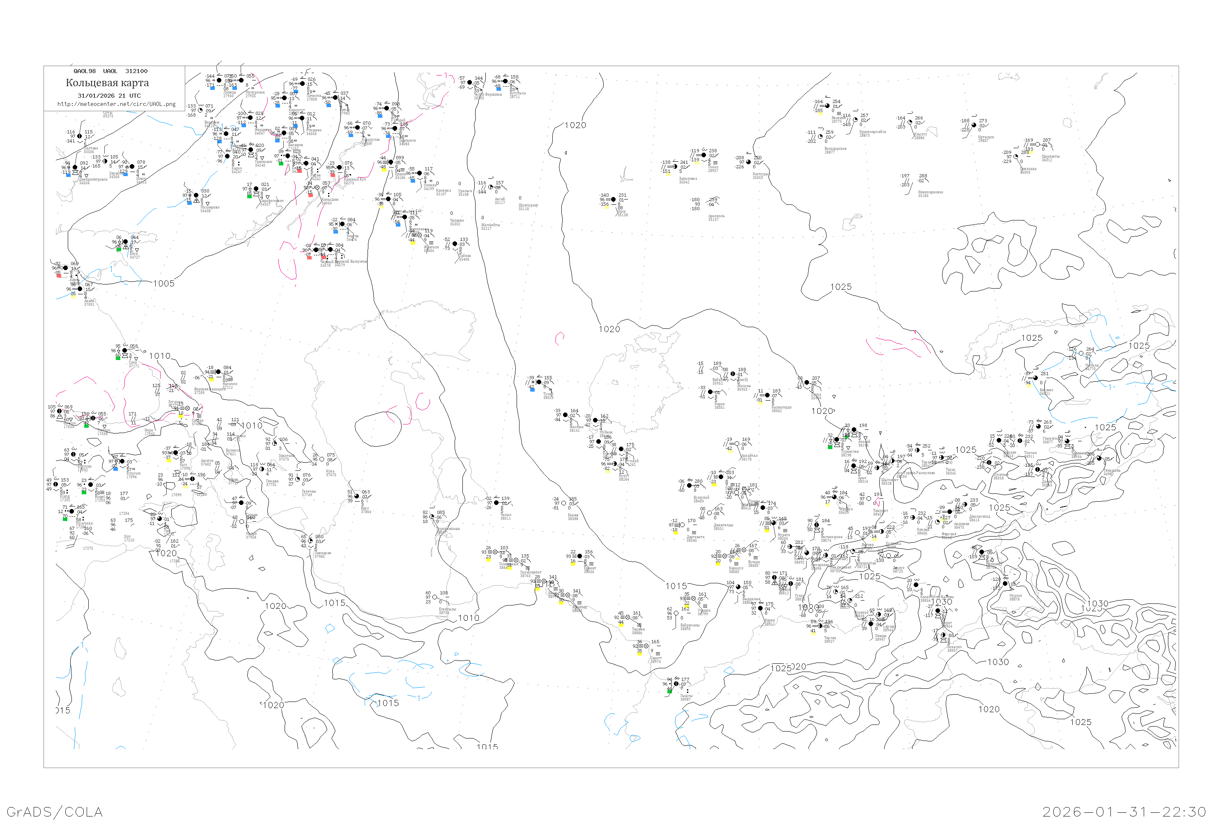Click the Аксай station circle symbol

[x=491, y=187]
